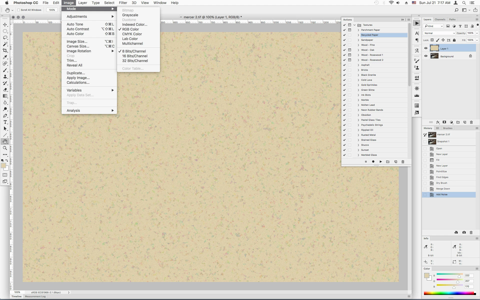Select the Zoom tool

(5, 148)
